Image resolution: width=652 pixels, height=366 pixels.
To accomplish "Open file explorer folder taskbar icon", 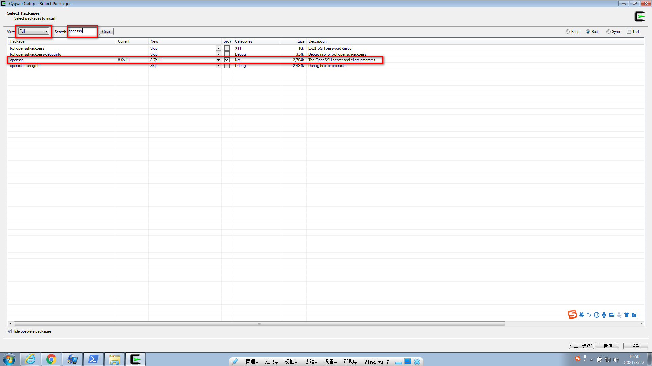I will [114, 359].
